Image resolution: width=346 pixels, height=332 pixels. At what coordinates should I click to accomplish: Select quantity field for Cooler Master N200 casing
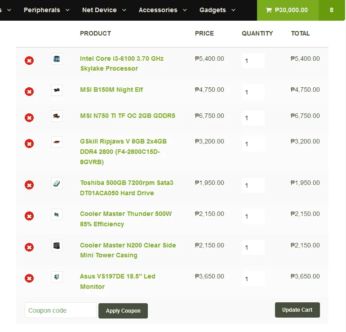253,247
